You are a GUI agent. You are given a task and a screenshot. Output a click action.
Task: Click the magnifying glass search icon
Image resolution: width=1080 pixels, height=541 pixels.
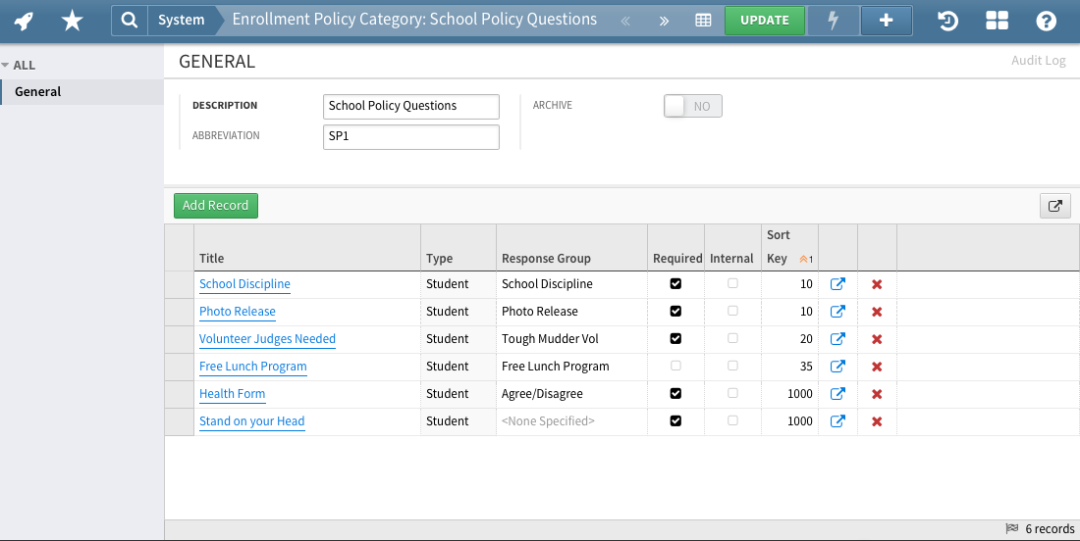tap(129, 20)
